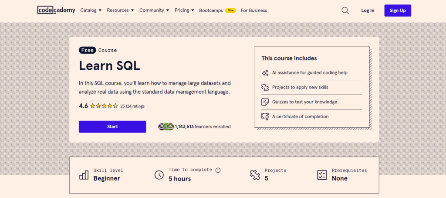446x198 pixels.
Task: Select For Business in the navigation bar
Action: click(253, 10)
